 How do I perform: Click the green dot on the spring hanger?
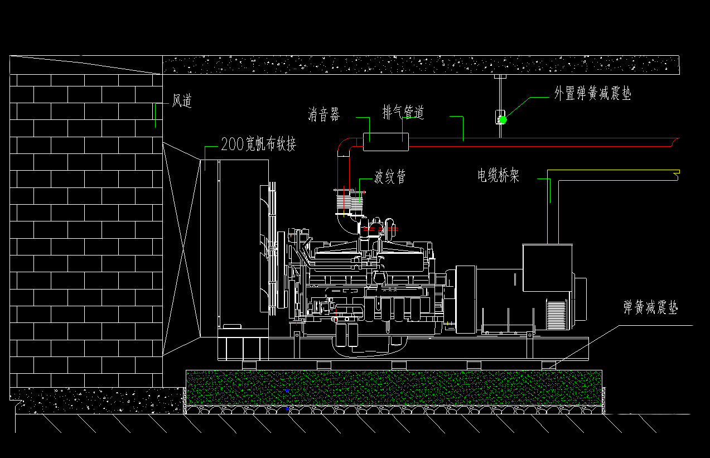point(503,119)
